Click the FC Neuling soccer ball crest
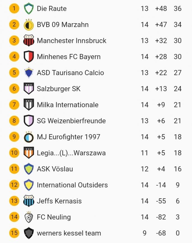 [x=29, y=217]
